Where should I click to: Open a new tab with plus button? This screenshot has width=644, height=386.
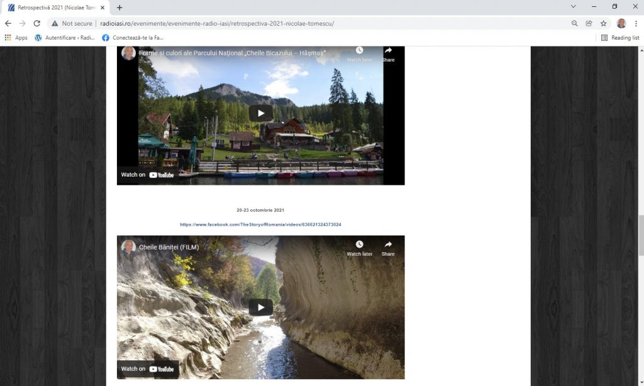(x=119, y=8)
